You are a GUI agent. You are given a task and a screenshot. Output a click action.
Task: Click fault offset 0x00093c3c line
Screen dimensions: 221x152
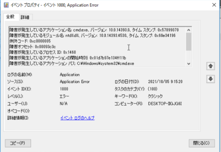point(33,47)
